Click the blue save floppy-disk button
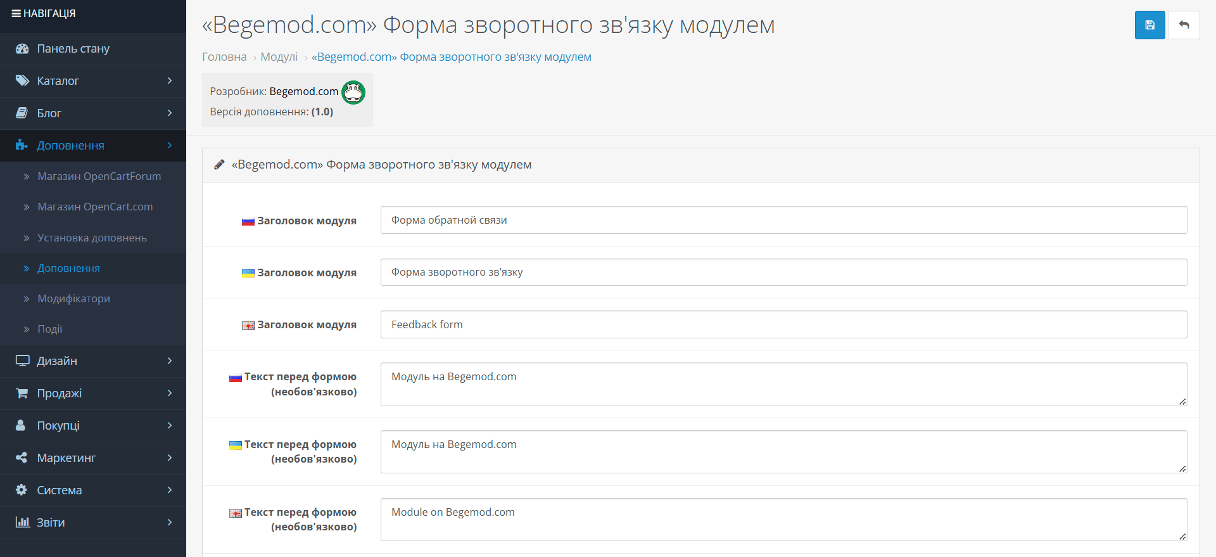The image size is (1216, 557). coord(1149,25)
